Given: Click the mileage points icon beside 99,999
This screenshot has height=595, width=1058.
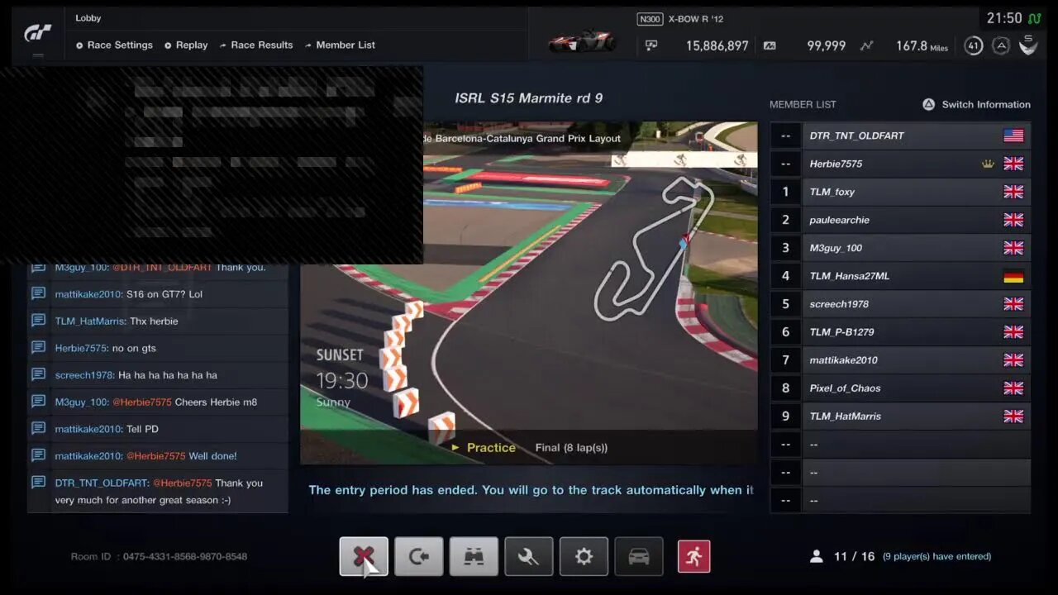Looking at the screenshot, I should click(770, 45).
